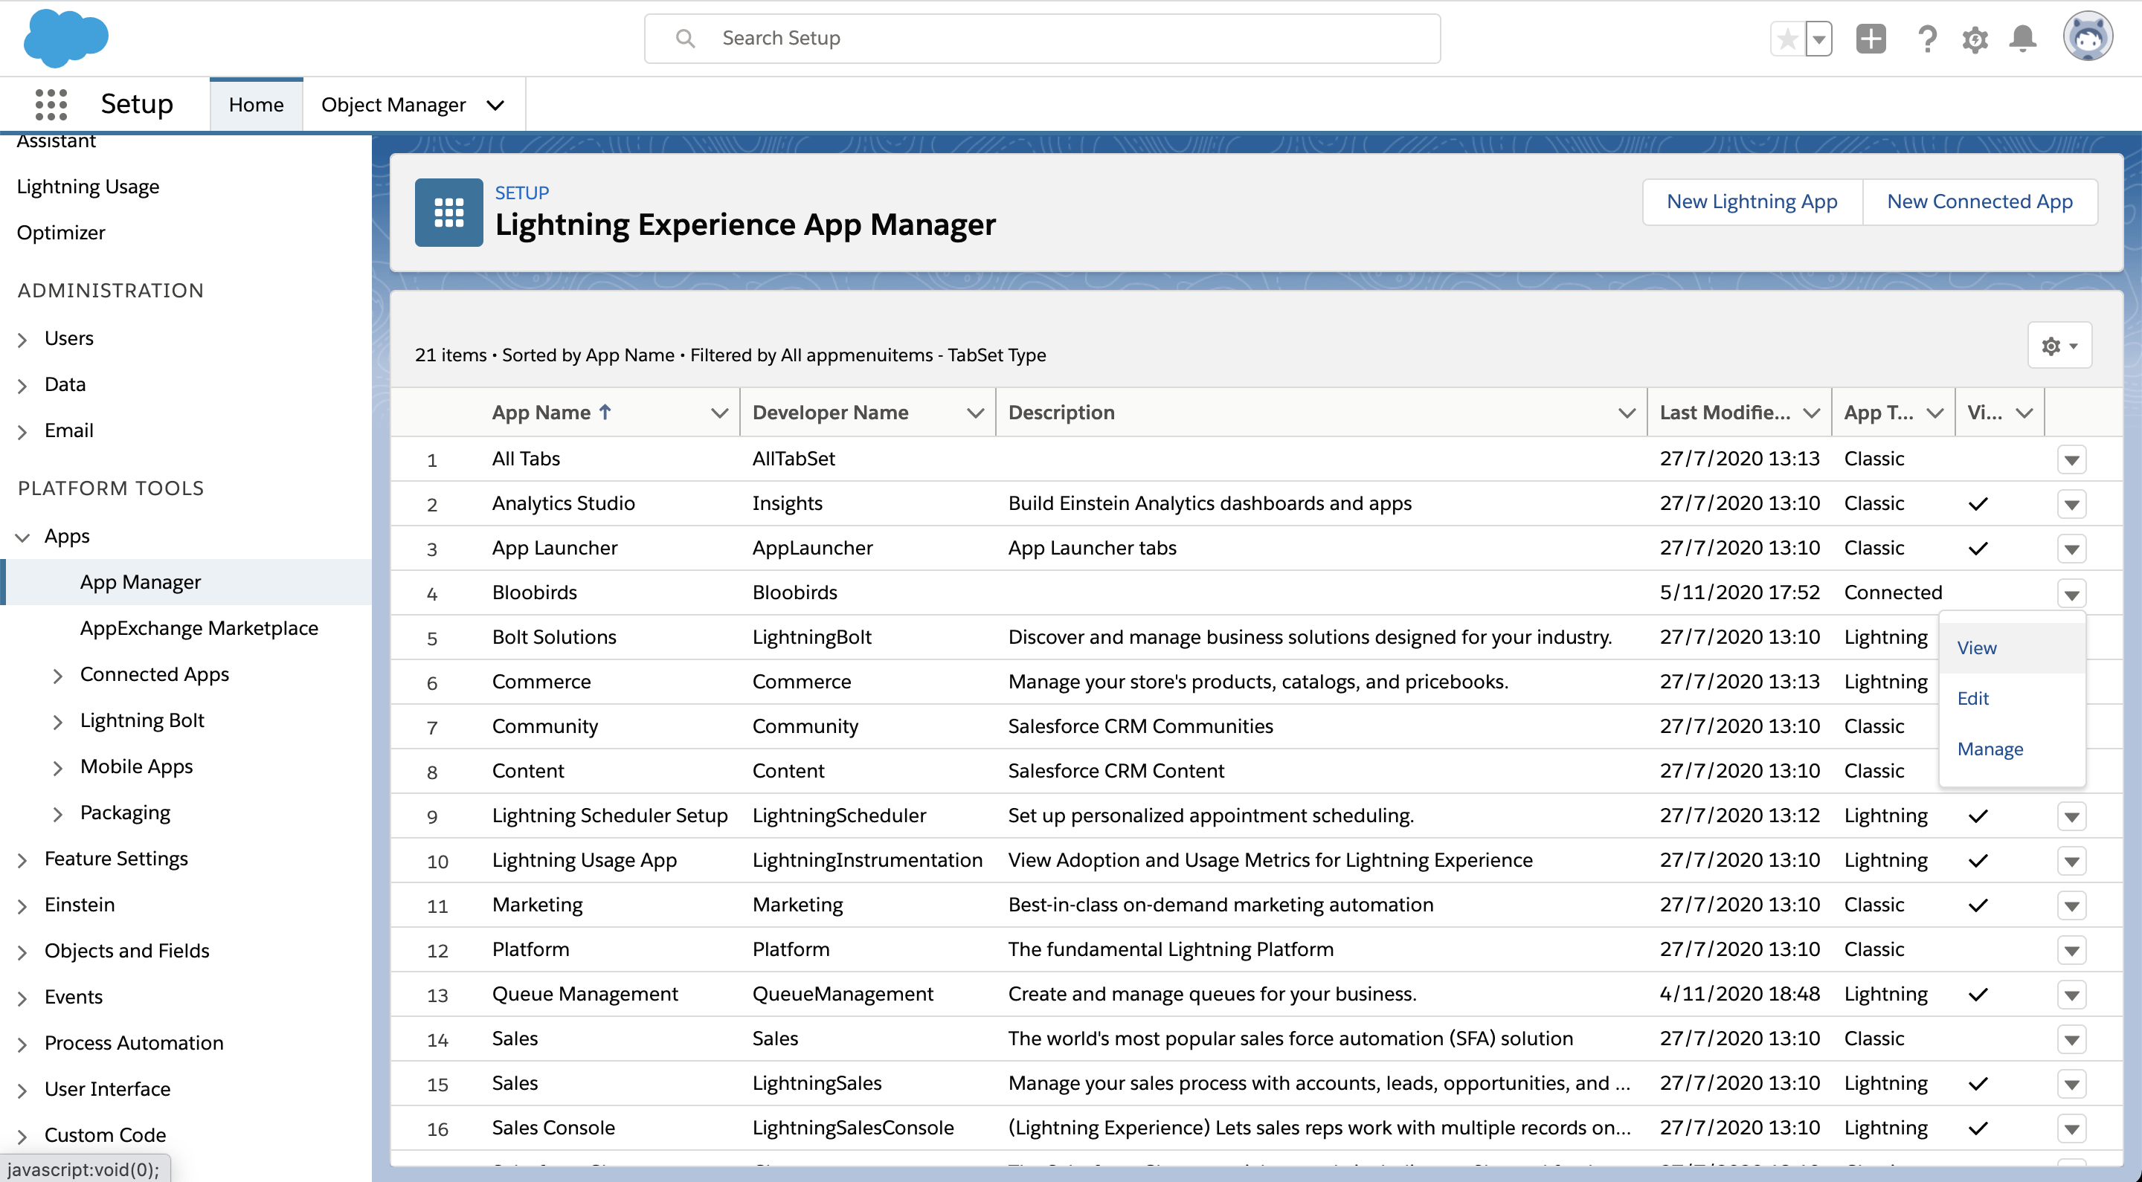Image resolution: width=2142 pixels, height=1182 pixels.
Task: Open AppExchange Marketplace link
Action: (x=199, y=628)
